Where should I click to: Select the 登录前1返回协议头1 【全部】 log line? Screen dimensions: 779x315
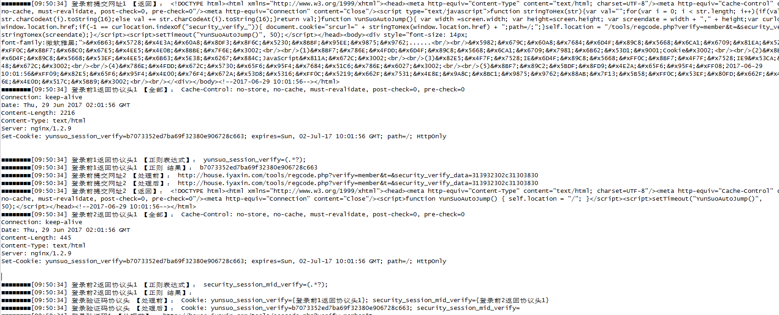(233, 90)
